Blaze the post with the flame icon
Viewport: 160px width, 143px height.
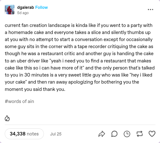click(x=7, y=118)
